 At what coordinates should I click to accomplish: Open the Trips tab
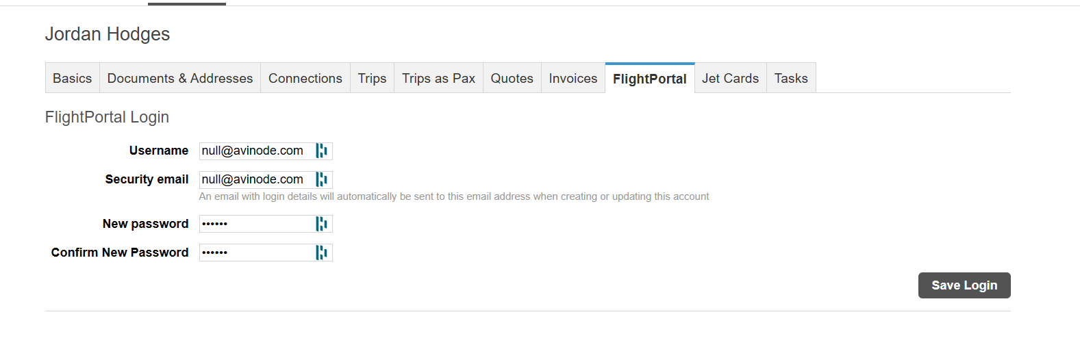click(372, 79)
